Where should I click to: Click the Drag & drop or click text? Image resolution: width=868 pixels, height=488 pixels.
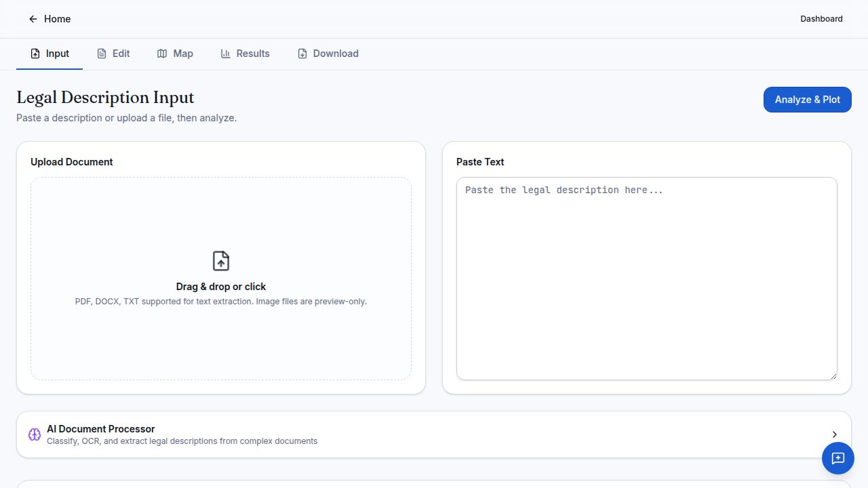tap(221, 287)
